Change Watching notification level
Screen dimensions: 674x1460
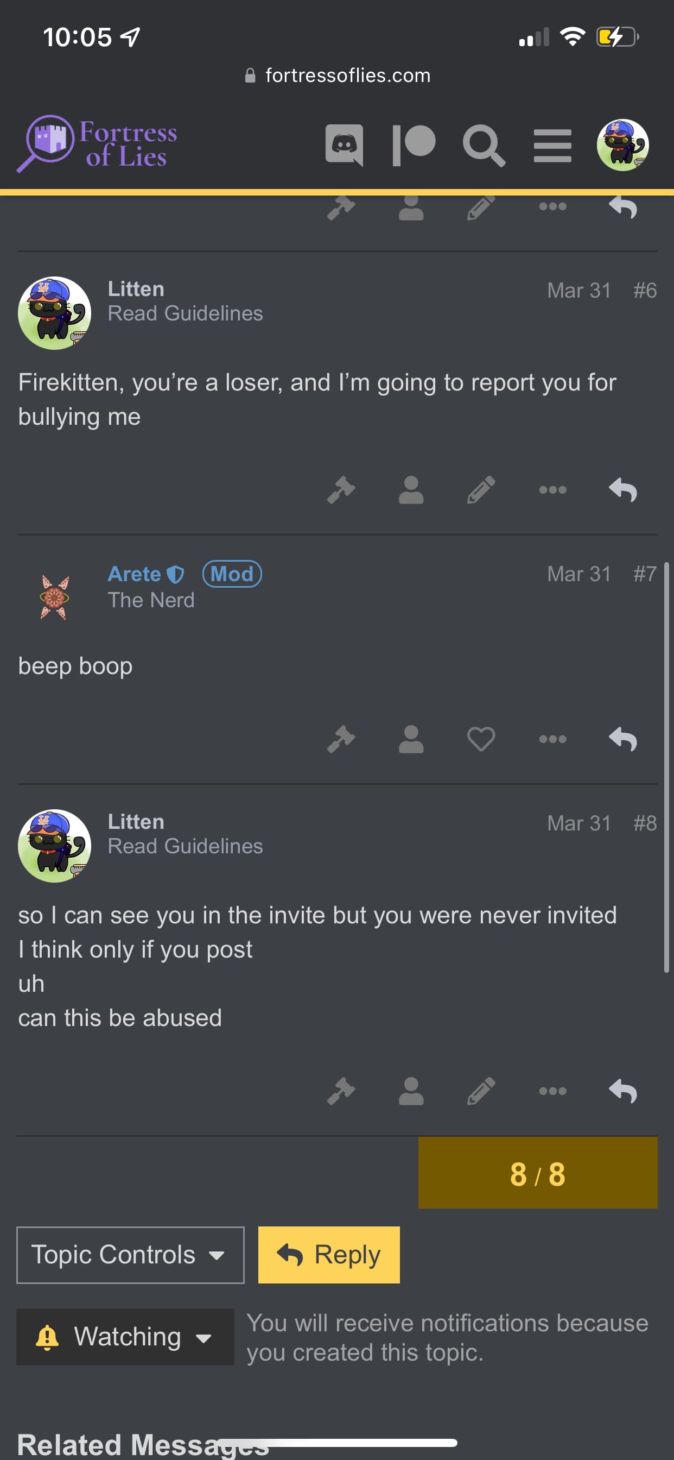(125, 1337)
